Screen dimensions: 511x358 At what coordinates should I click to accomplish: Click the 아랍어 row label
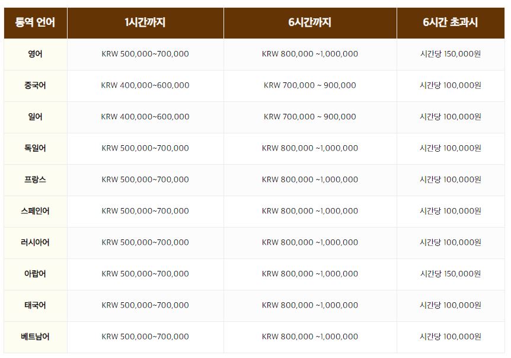click(x=35, y=274)
